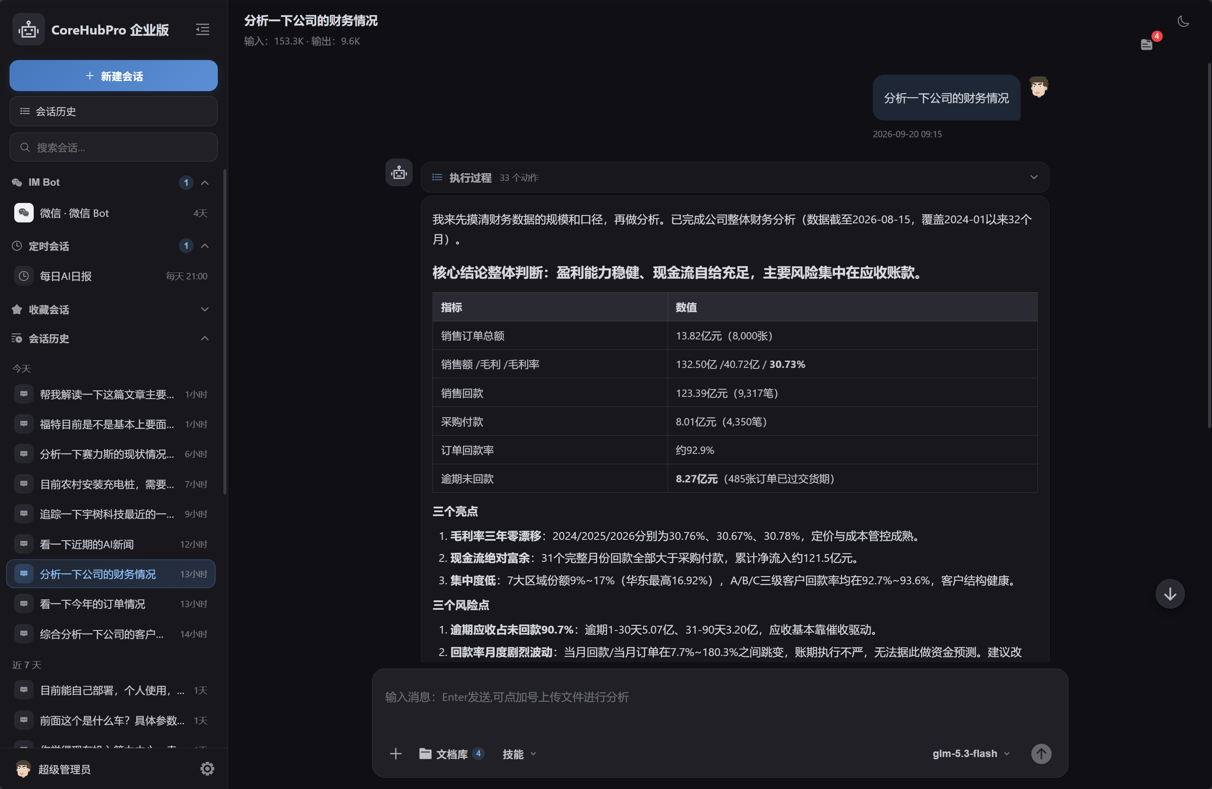
Task: Open the 微信 · 微信 Bot conversation
Action: [x=111, y=213]
